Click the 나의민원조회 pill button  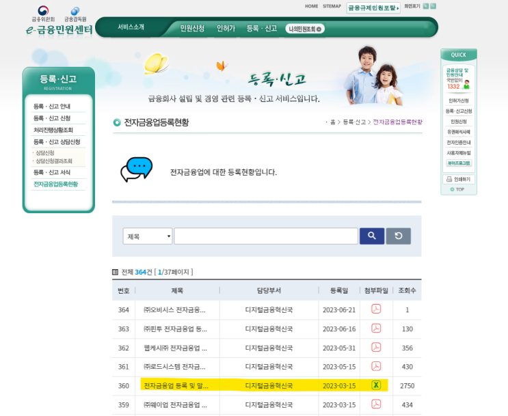tap(305, 29)
